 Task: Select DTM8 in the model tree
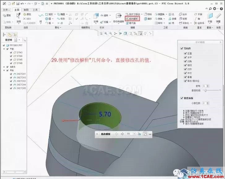click(18, 63)
